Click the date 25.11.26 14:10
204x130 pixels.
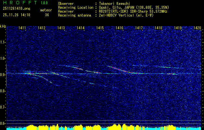coord(17,15)
